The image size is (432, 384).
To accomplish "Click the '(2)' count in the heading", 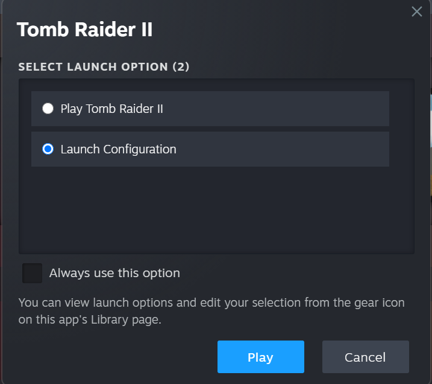I will tap(181, 66).
